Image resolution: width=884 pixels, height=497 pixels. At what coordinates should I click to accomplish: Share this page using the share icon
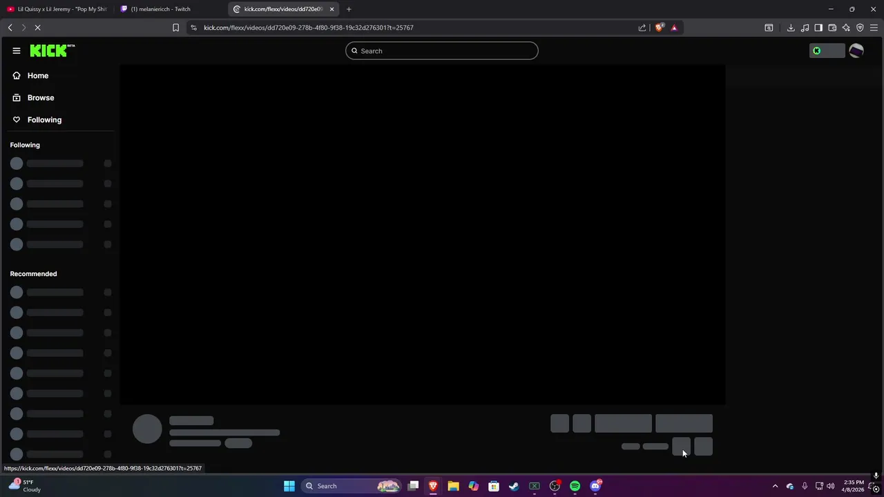click(642, 28)
